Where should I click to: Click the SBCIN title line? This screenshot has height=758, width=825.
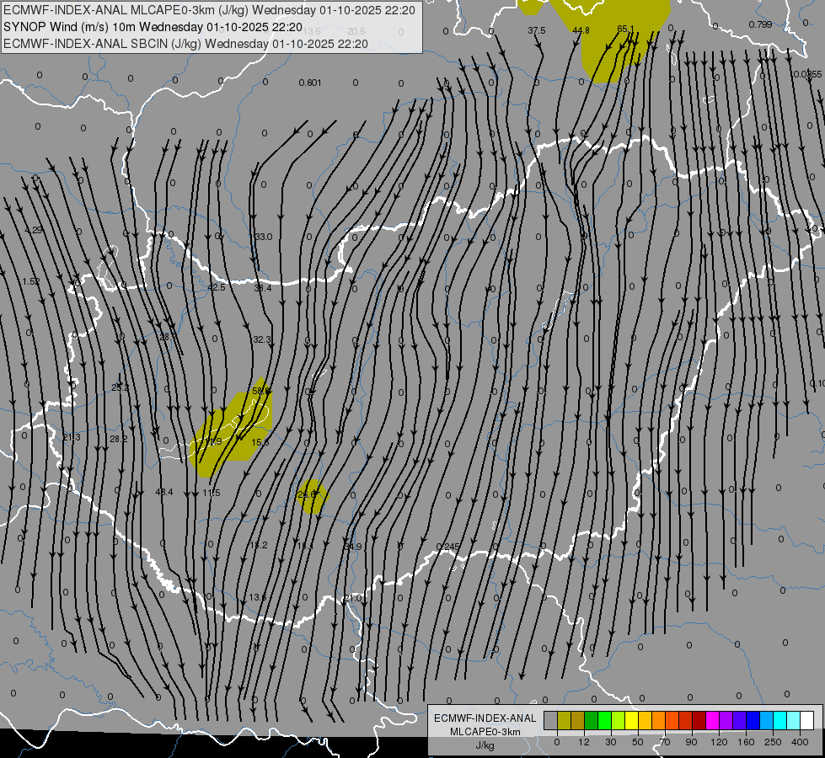coord(185,43)
